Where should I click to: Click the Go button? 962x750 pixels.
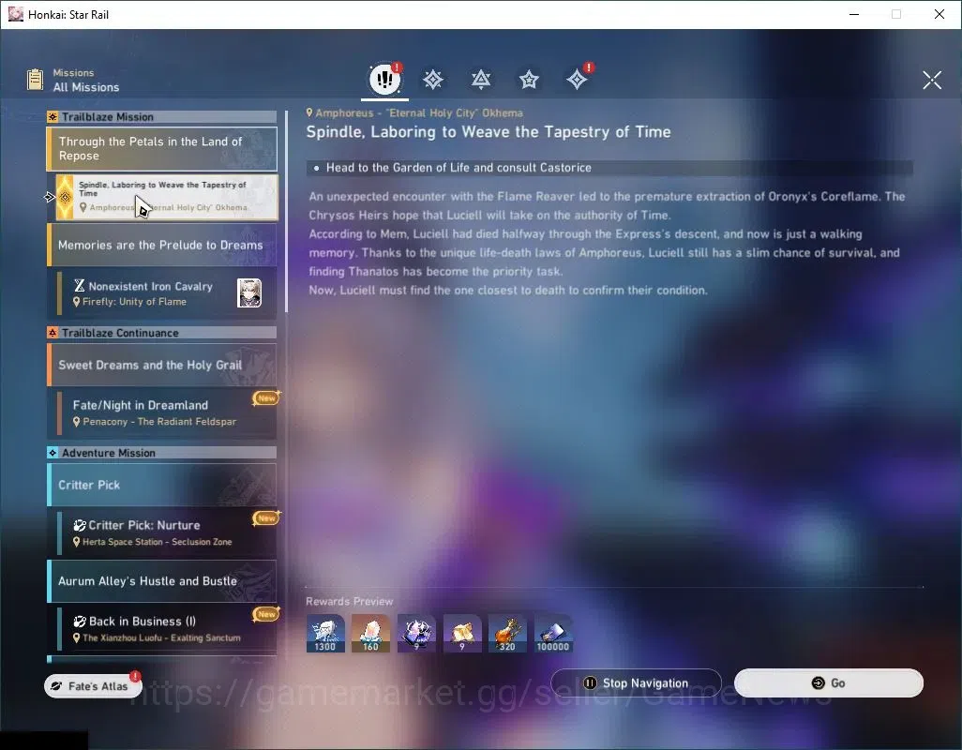pyautogui.click(x=828, y=682)
